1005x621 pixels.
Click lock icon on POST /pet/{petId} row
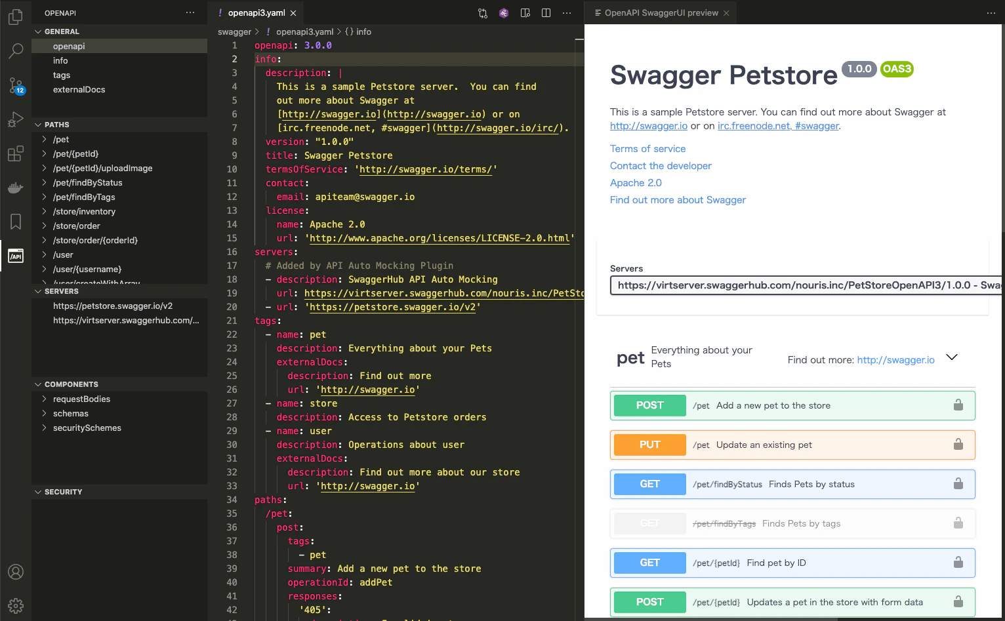click(x=958, y=602)
